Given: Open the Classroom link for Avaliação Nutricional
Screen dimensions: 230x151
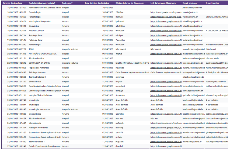Looking at the screenshot, I should click(x=166, y=128).
